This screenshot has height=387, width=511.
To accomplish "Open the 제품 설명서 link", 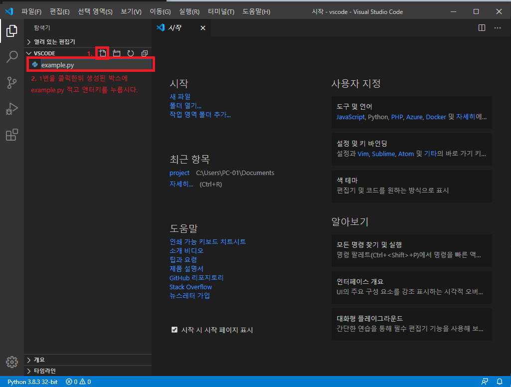I will pyautogui.click(x=186, y=269).
